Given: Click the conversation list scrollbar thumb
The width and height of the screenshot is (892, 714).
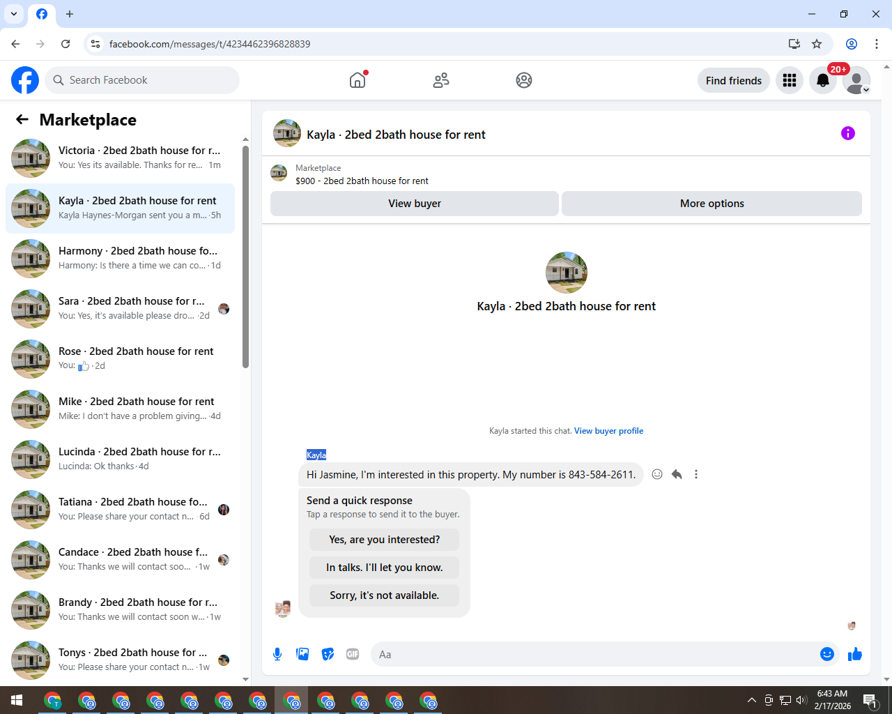Looking at the screenshot, I should click(245, 257).
